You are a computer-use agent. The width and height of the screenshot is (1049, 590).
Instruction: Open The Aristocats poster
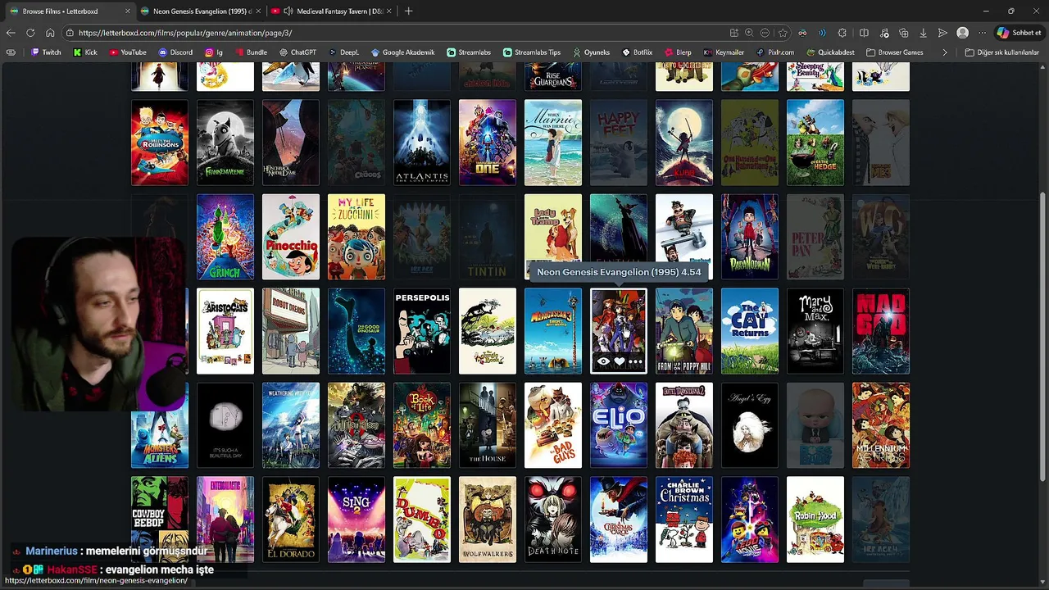click(225, 331)
